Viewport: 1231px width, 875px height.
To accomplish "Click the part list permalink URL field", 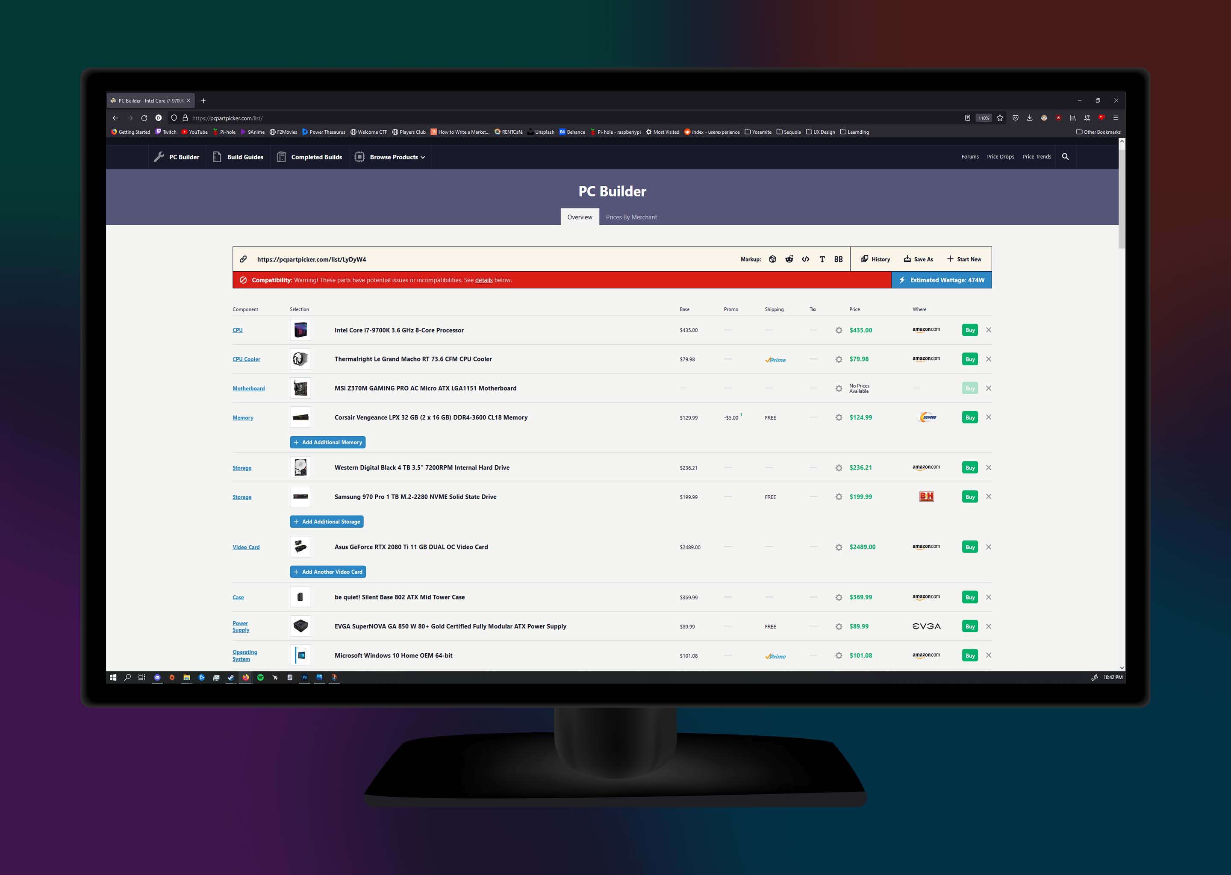I will click(312, 259).
